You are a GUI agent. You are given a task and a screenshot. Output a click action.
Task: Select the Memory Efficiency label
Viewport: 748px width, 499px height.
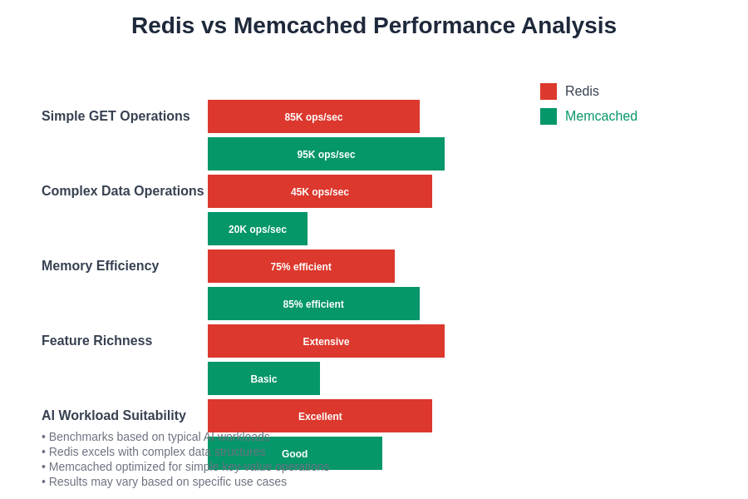click(100, 266)
